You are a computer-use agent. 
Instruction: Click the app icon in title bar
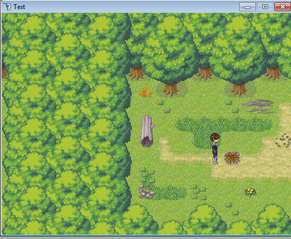pyautogui.click(x=7, y=6)
